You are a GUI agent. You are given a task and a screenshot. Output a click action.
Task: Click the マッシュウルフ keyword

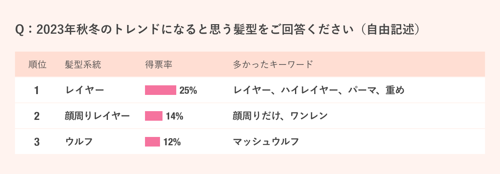coord(266,142)
